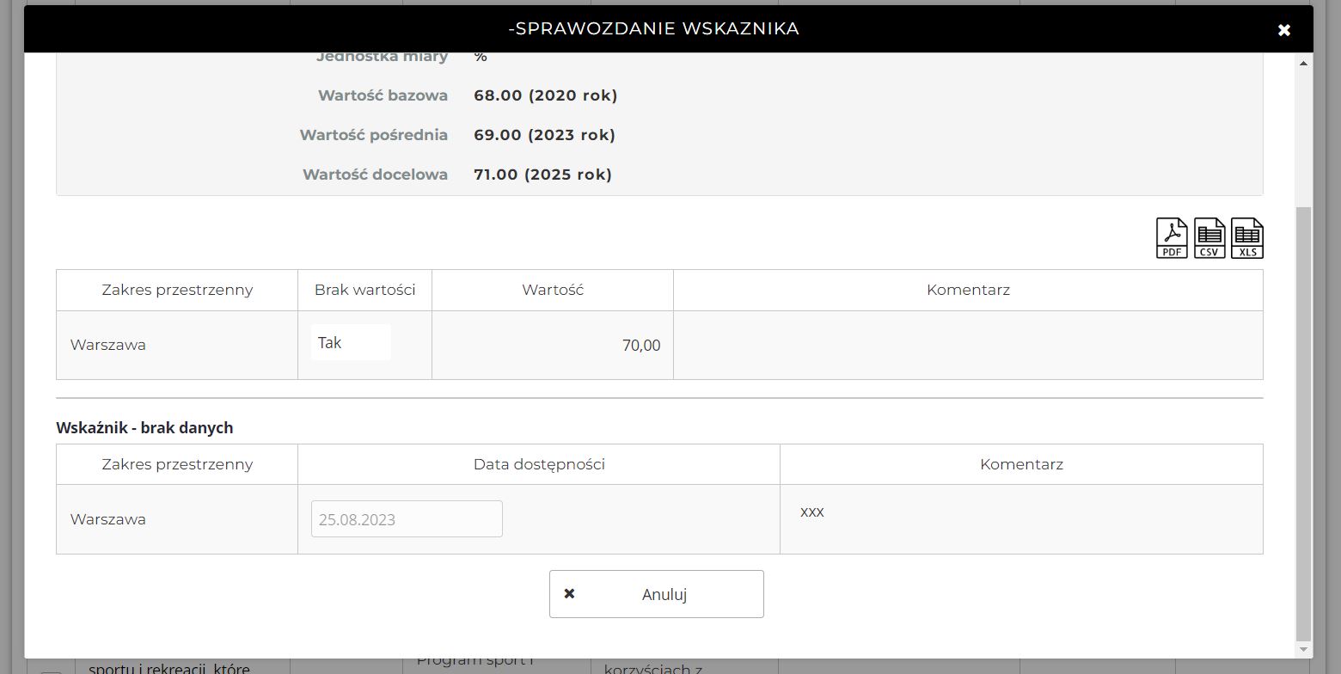Click the dialog's vertical scrollbar thumb
Viewport: 1341px width, 674px height.
(1303, 421)
